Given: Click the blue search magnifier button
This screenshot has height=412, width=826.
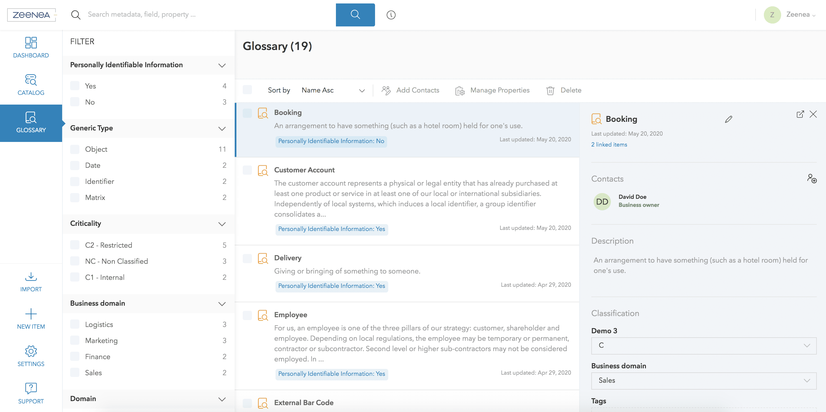Looking at the screenshot, I should coord(355,15).
